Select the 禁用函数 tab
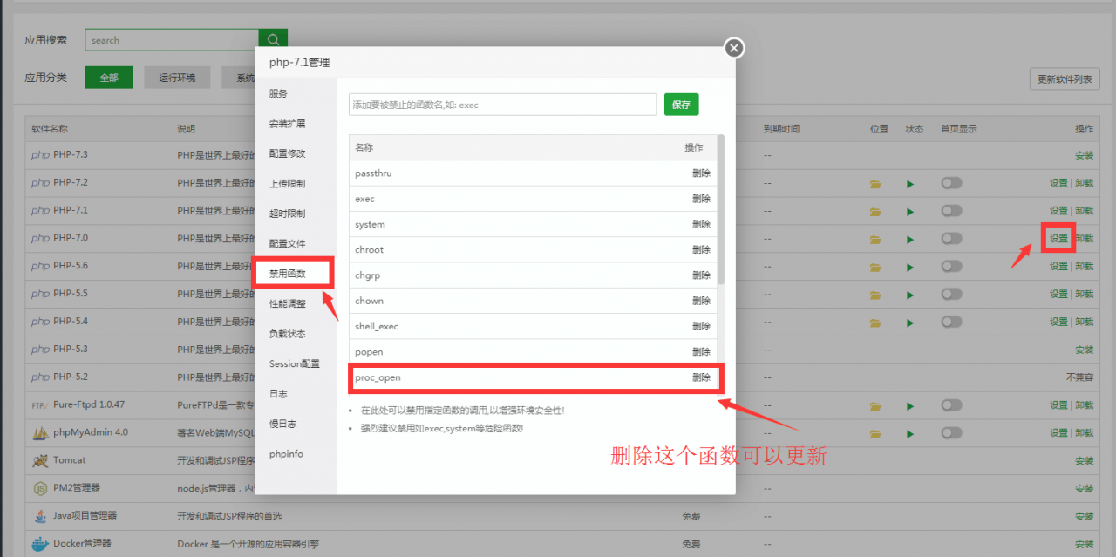 294,274
